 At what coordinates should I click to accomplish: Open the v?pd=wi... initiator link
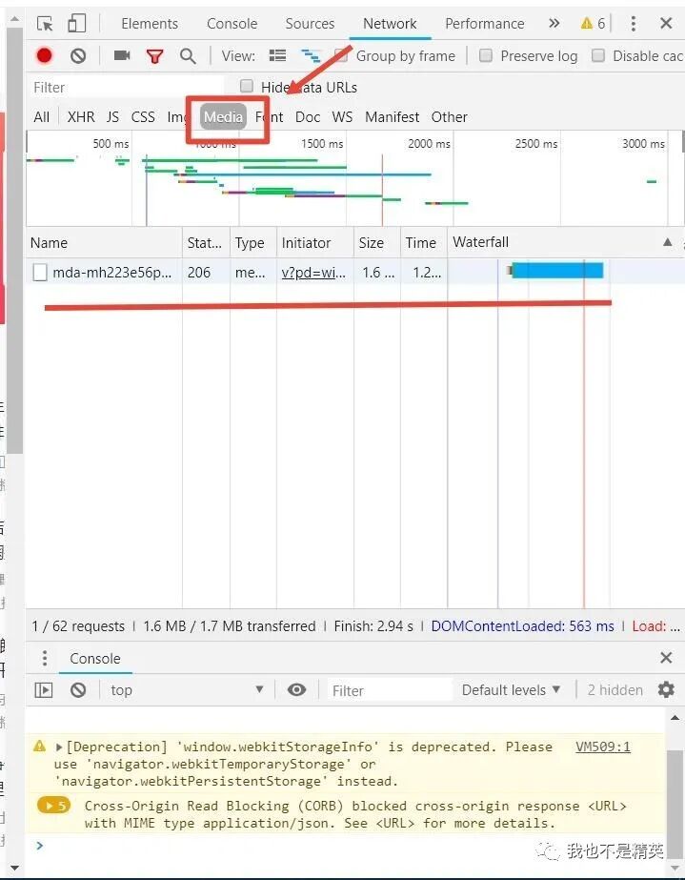313,273
